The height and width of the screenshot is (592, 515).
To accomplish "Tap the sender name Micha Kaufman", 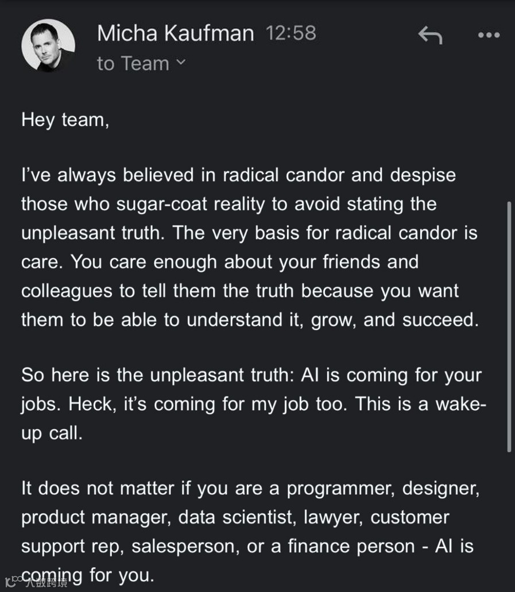I will (175, 33).
